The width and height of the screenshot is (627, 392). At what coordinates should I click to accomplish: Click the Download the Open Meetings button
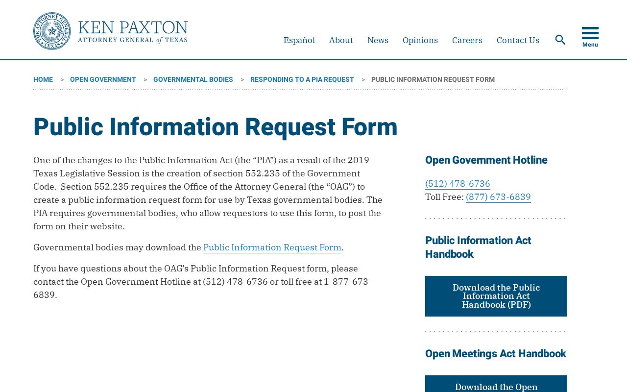point(496,384)
